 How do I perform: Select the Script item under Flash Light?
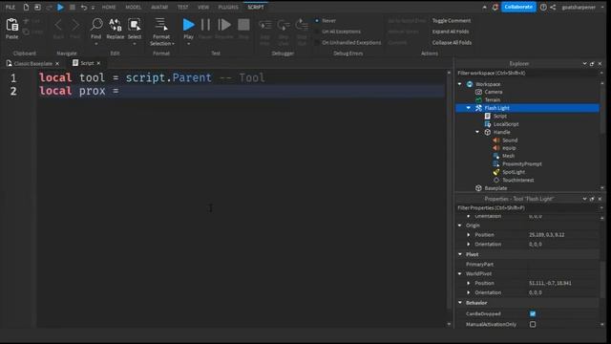tap(500, 117)
